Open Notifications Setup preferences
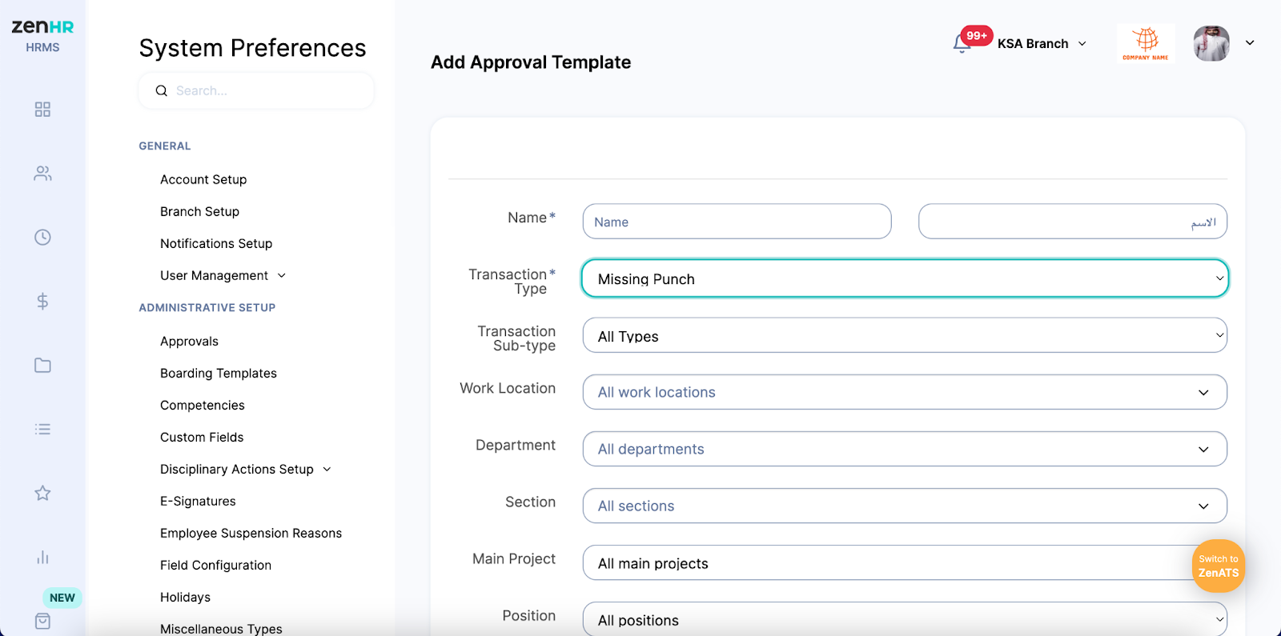Viewport: 1281px width, 636px height. tap(216, 243)
